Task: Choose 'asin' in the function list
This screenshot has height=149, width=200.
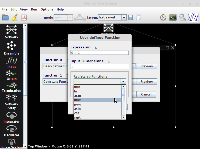Action: (98, 109)
